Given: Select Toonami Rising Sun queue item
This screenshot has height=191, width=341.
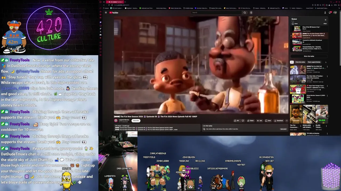Looking at the screenshot, I should click(309, 49).
